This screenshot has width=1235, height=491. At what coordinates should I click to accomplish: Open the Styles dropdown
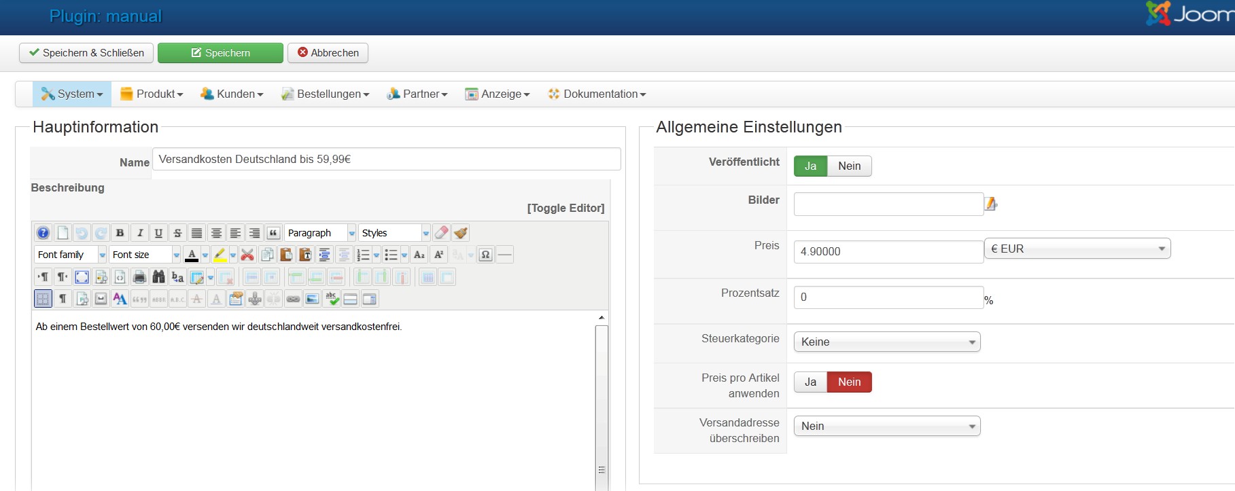coord(394,233)
